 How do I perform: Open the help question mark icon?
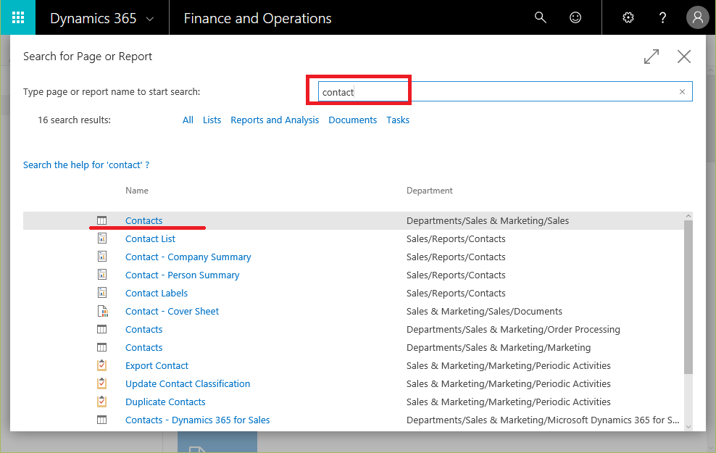662,18
